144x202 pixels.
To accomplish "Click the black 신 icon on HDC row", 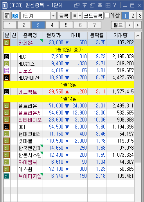I will (x=7, y=57).
